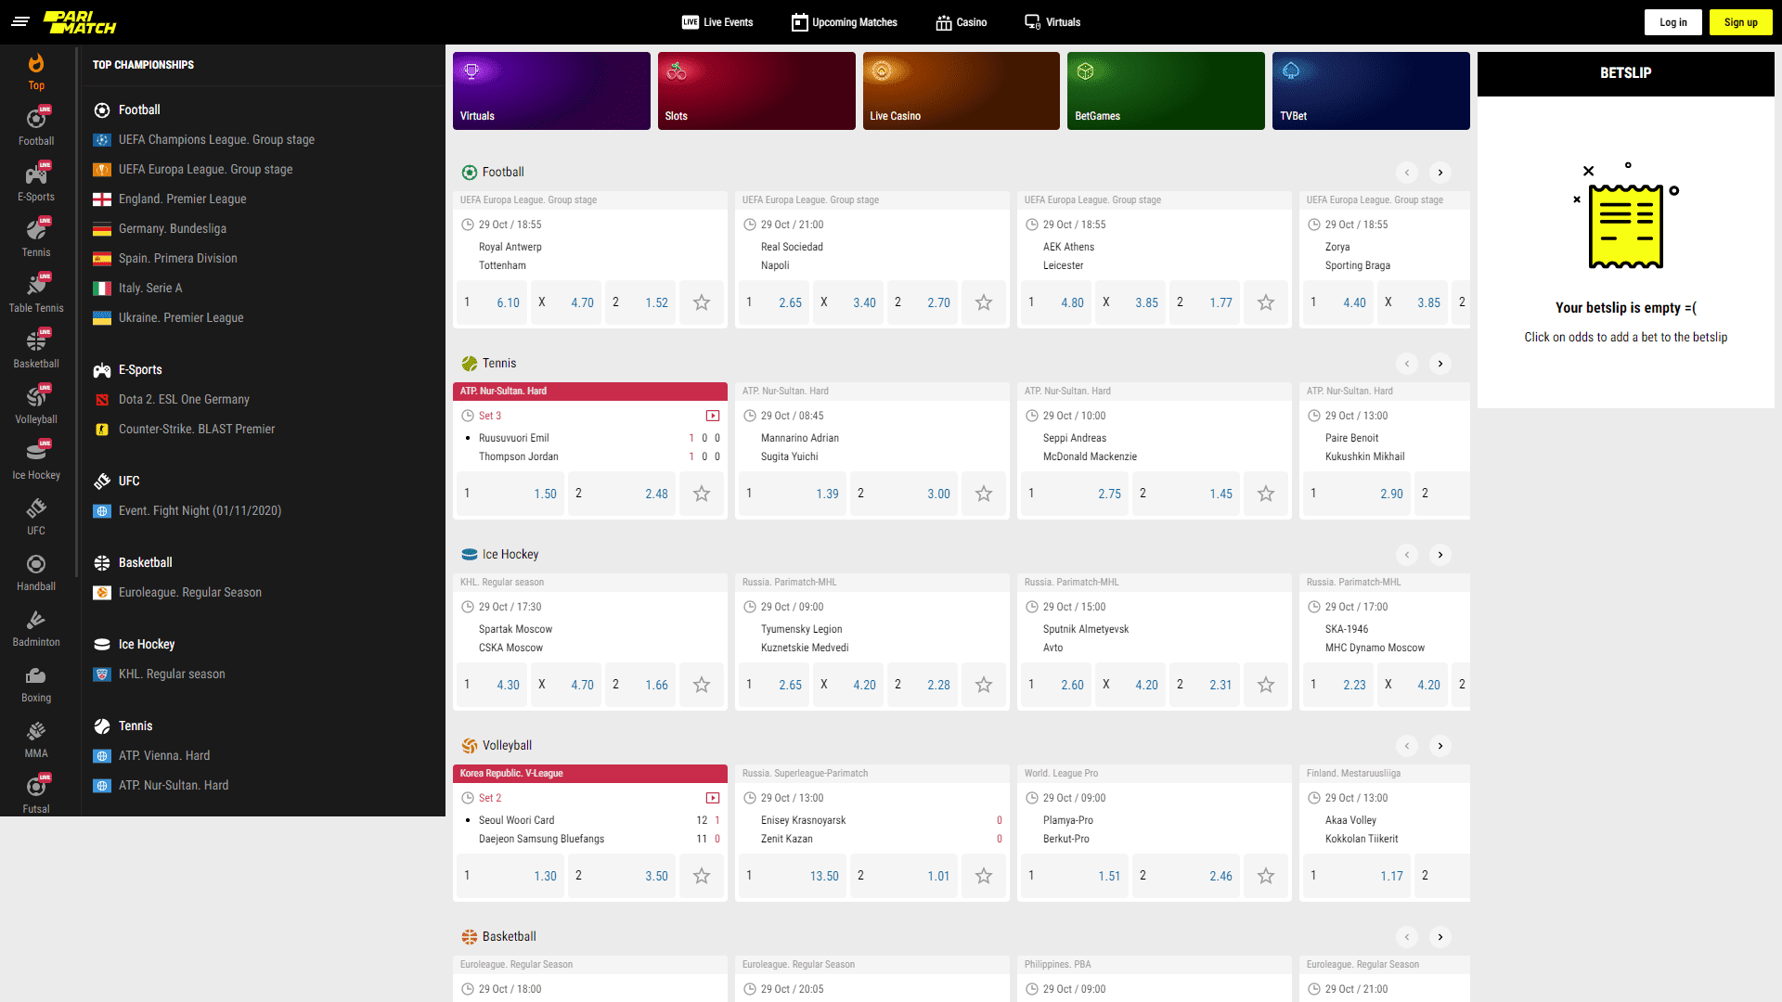Screen dimensions: 1782x1002
Task: Open the hamburger menu icon
Action: click(x=20, y=21)
